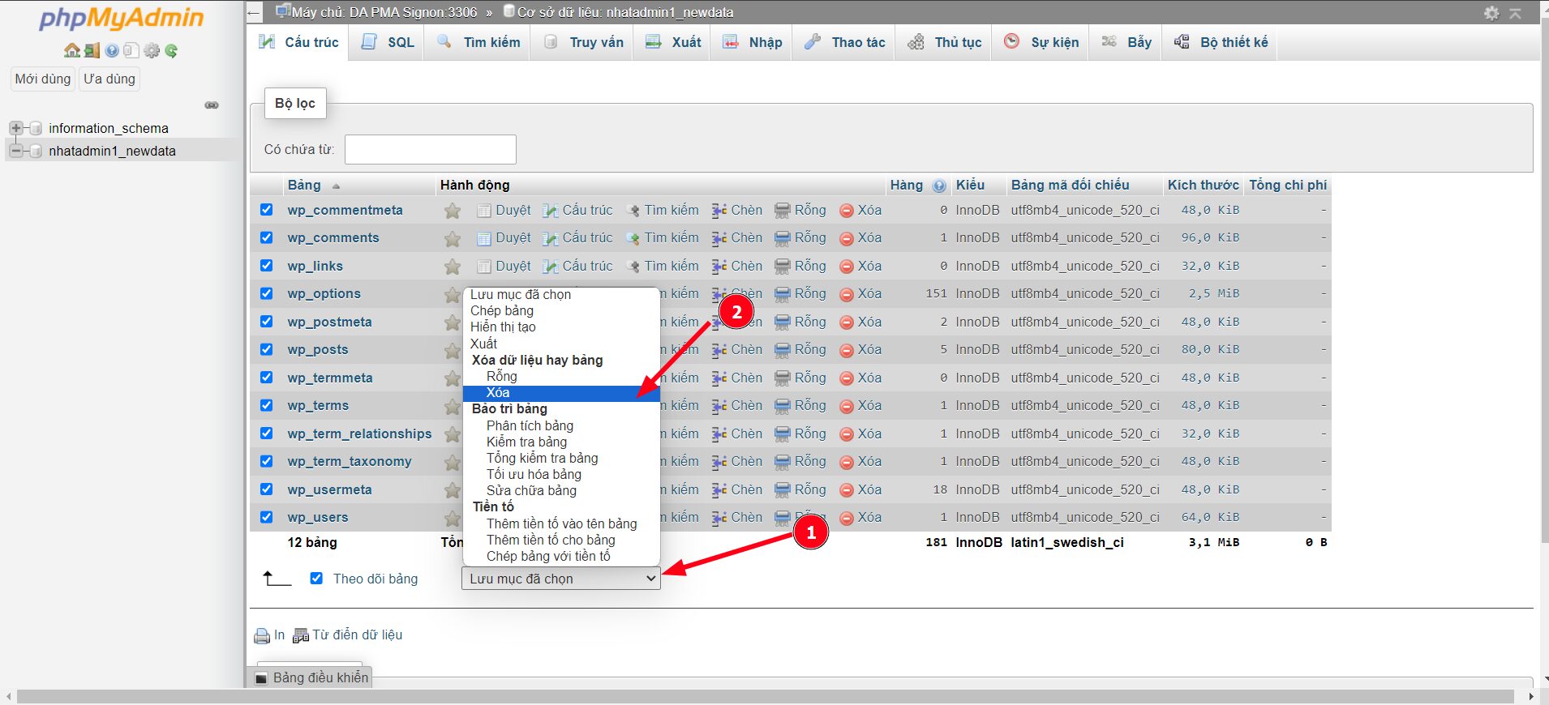Click Ưa dùng favorites button
This screenshot has width=1549, height=705.
click(x=109, y=79)
